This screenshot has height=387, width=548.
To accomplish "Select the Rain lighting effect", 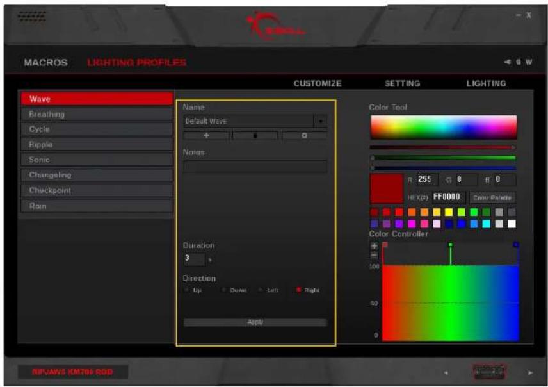I will 97,206.
